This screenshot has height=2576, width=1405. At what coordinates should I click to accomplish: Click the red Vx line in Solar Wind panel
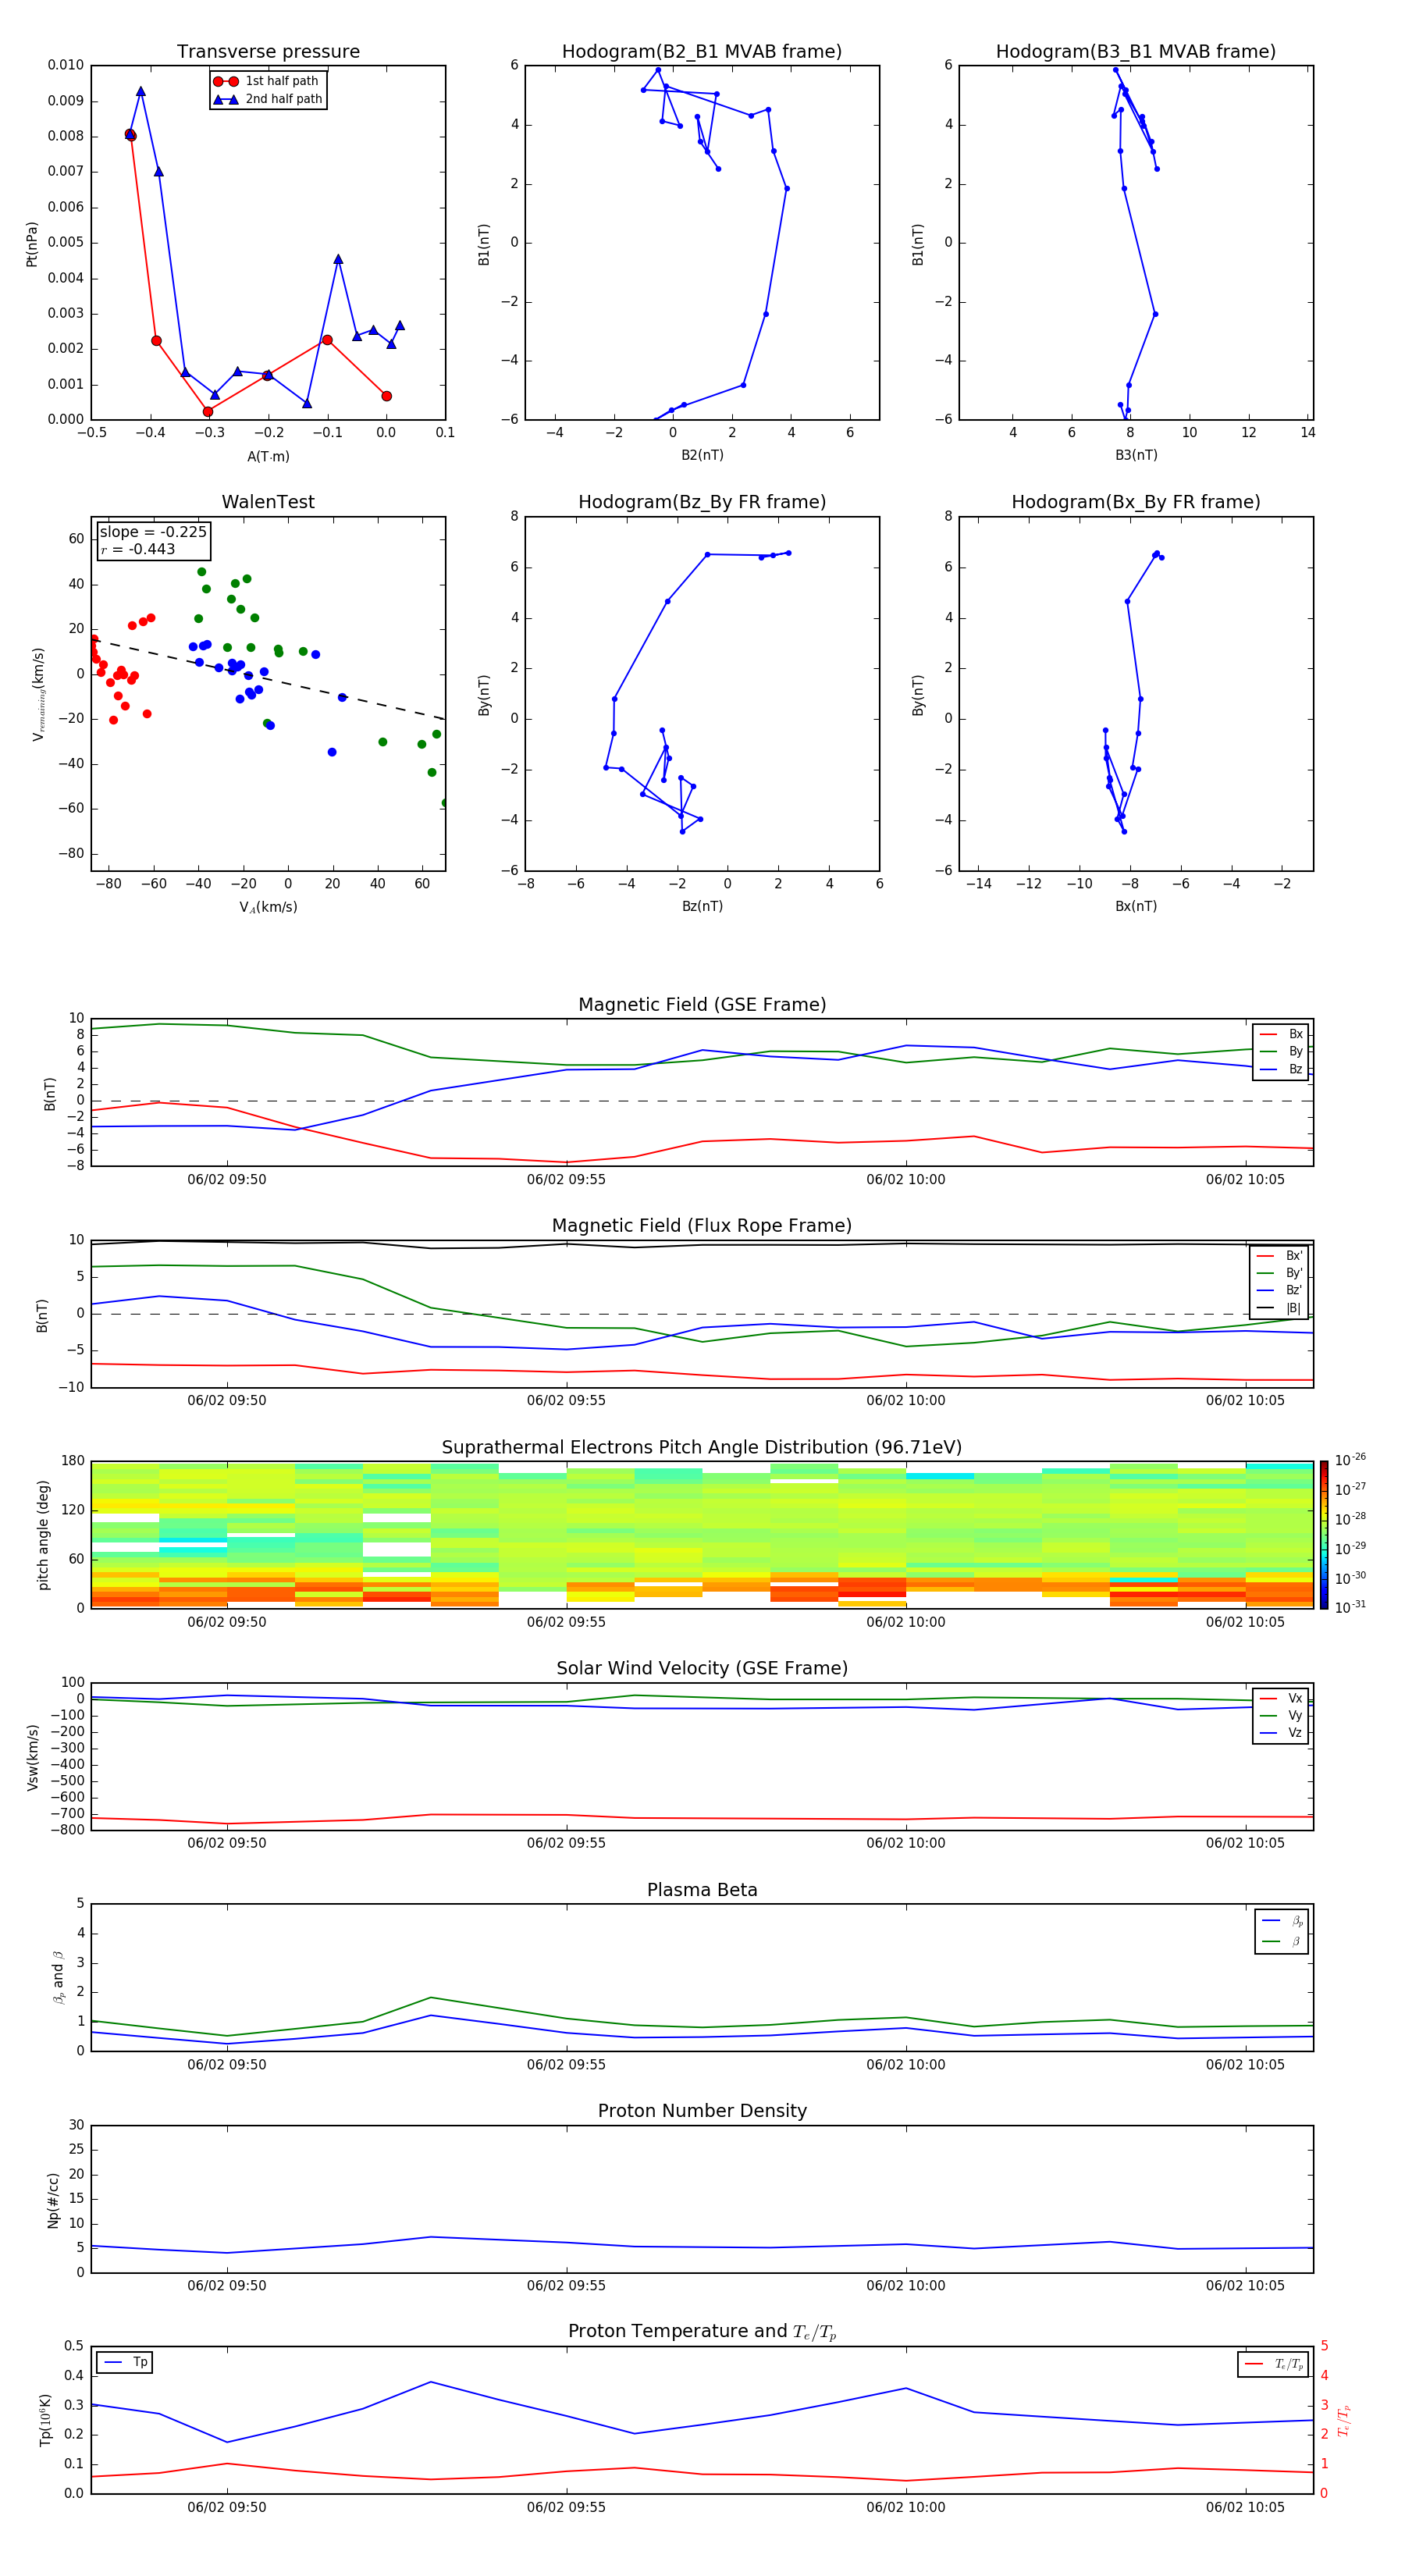702,1818
